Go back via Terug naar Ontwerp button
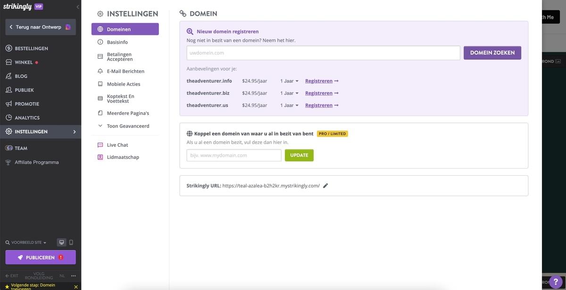The width and height of the screenshot is (566, 290). 41,27
